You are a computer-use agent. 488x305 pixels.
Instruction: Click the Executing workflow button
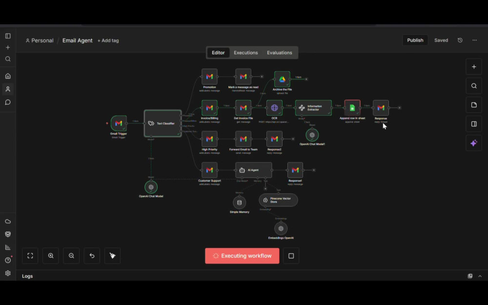coord(242,256)
